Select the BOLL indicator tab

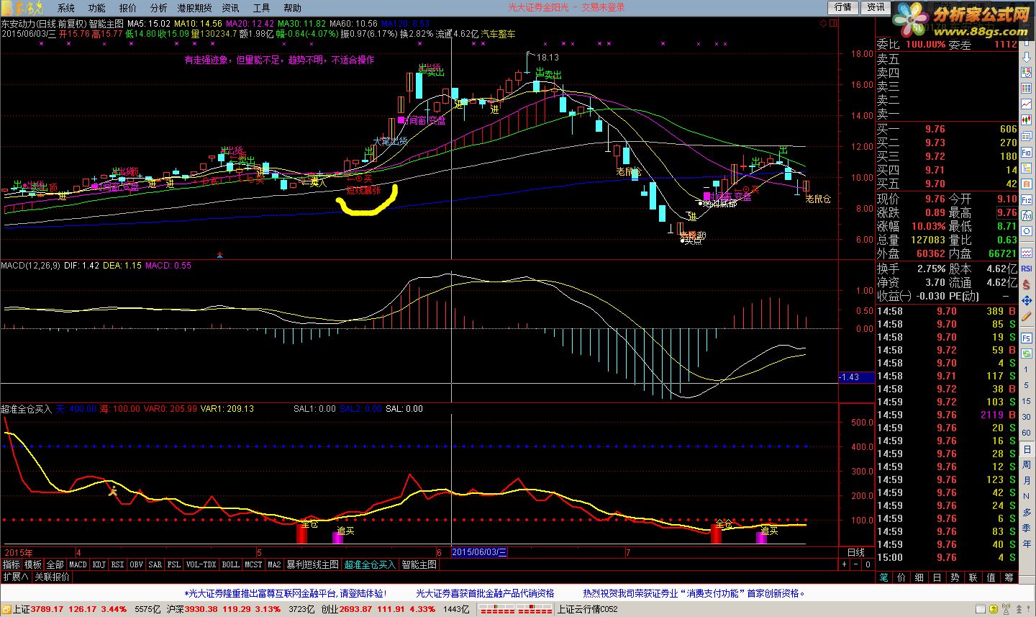(x=230, y=564)
